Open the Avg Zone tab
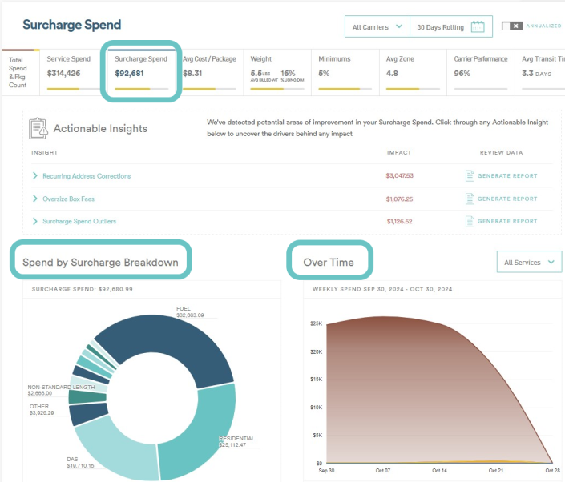Image resolution: width=565 pixels, height=482 pixels. pos(413,72)
